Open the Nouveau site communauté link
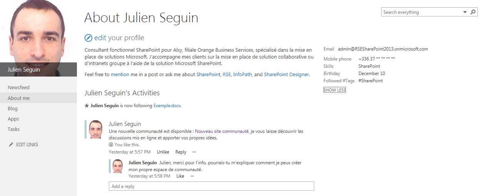This screenshot has width=480, height=196. (222, 131)
